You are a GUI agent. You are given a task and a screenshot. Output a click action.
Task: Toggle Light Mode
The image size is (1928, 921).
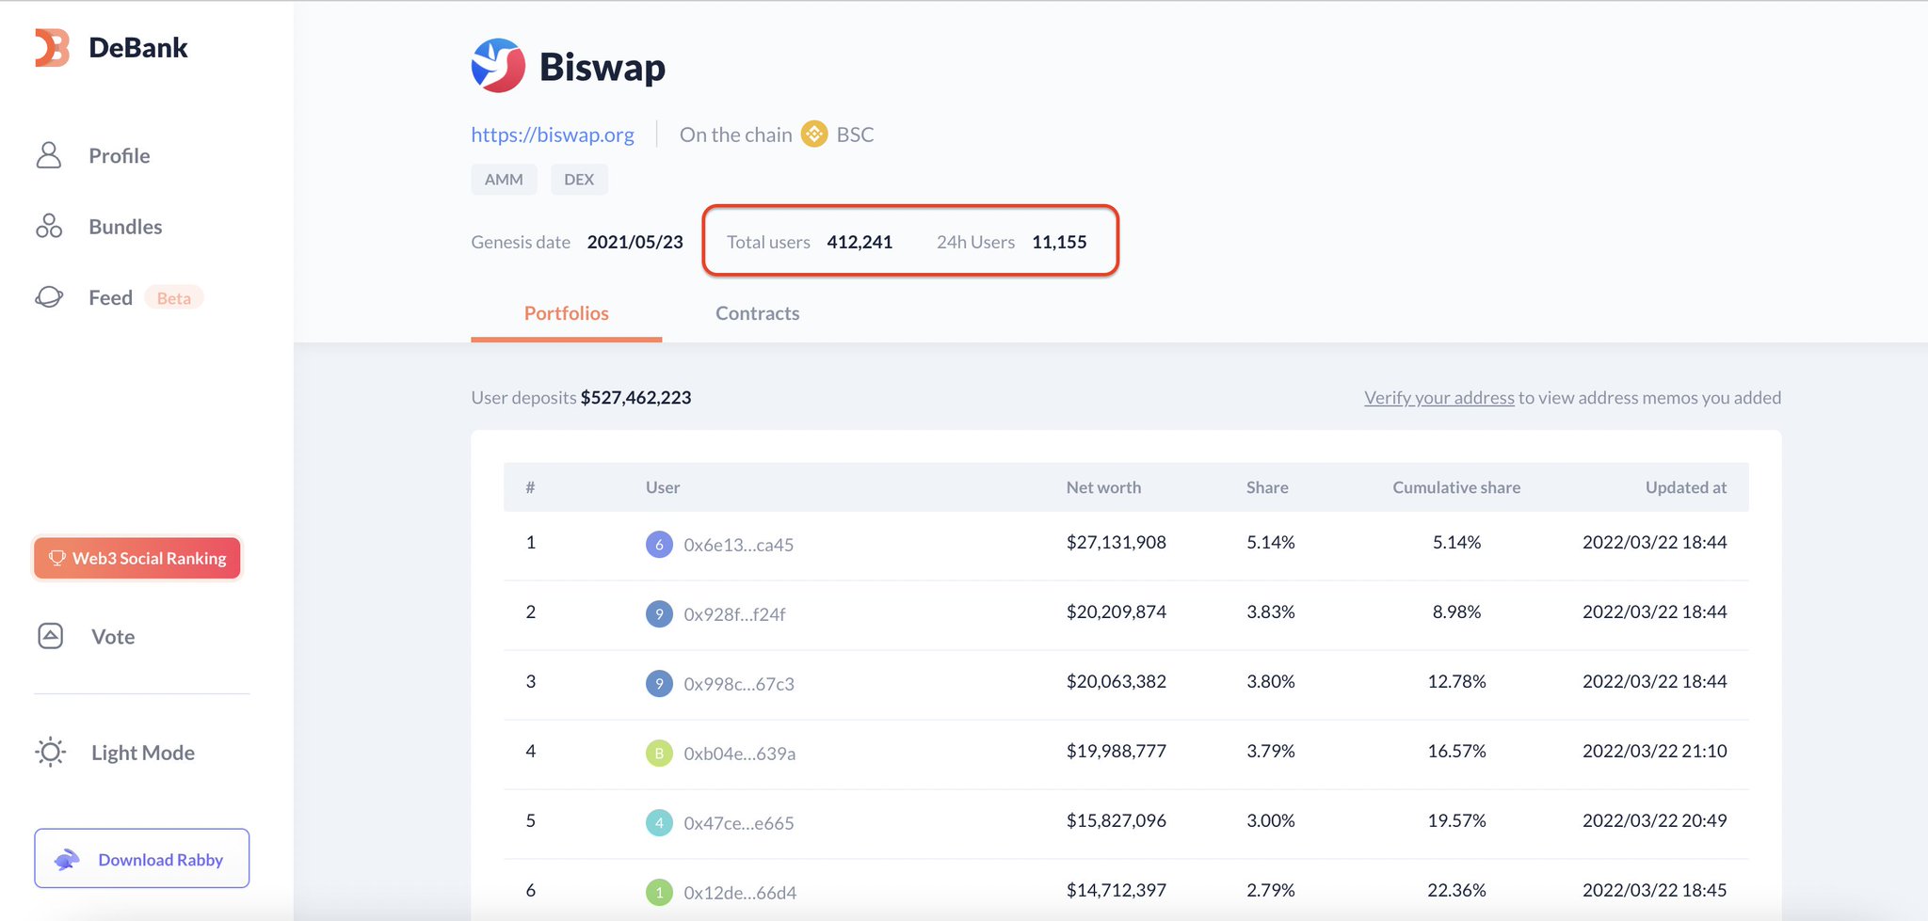50,752
